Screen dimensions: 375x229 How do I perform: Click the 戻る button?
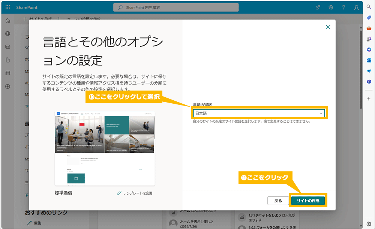coord(278,201)
